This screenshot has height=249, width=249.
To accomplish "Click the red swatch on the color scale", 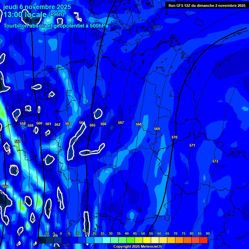I will point(204,240).
